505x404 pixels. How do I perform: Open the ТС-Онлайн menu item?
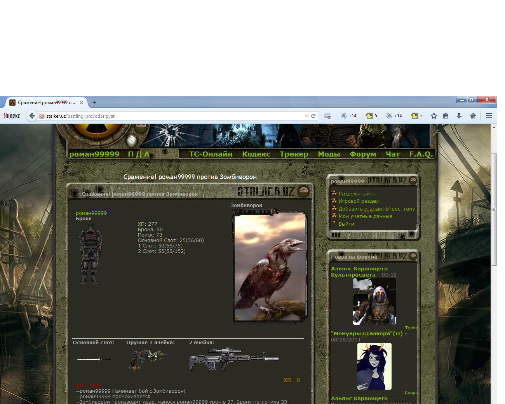pyautogui.click(x=211, y=154)
